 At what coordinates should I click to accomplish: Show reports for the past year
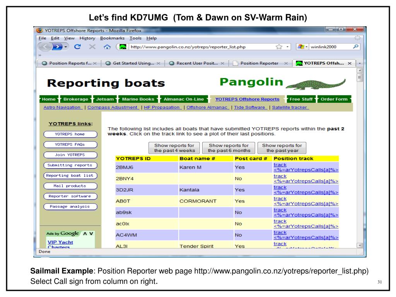282,148
